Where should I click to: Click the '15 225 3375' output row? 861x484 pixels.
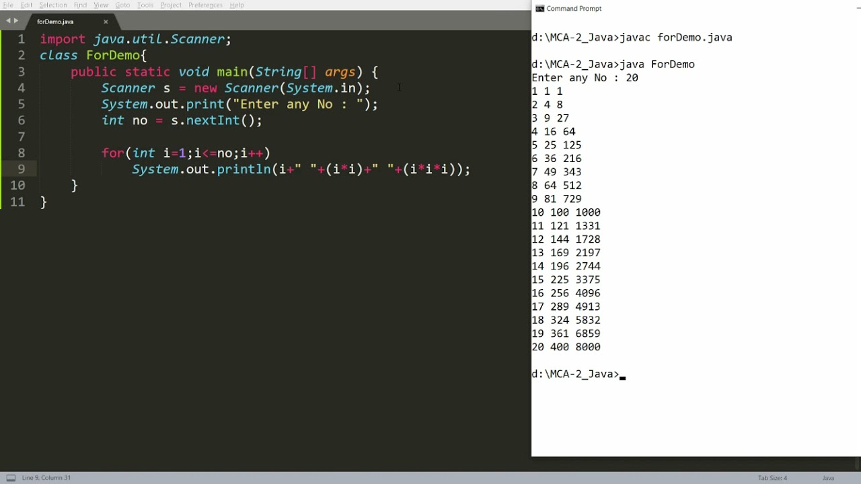pyautogui.click(x=566, y=280)
